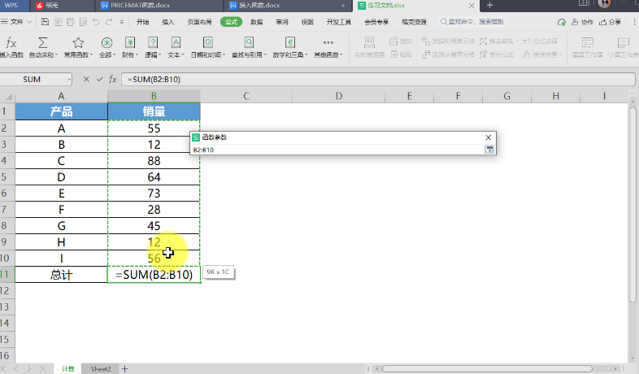639x374 pixels.
Task: Open the Logical (逻辑) functions icon
Action: (153, 42)
